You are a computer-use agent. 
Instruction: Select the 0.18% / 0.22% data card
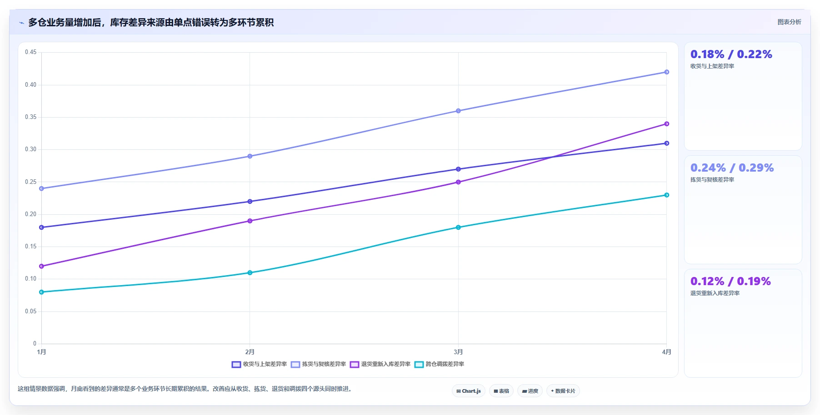[743, 96]
